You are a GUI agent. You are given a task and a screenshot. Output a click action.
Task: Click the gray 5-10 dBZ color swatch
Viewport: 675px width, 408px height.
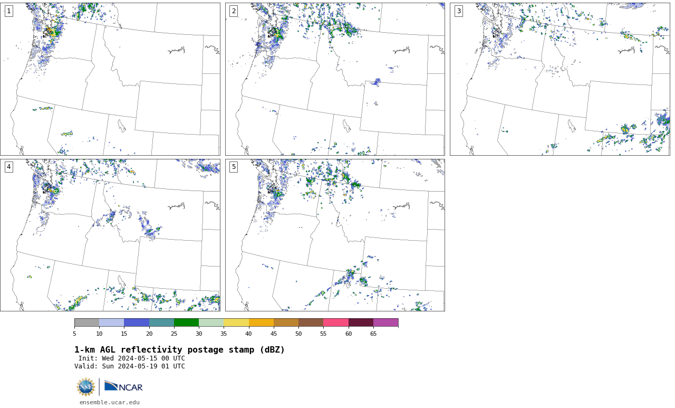[87, 322]
